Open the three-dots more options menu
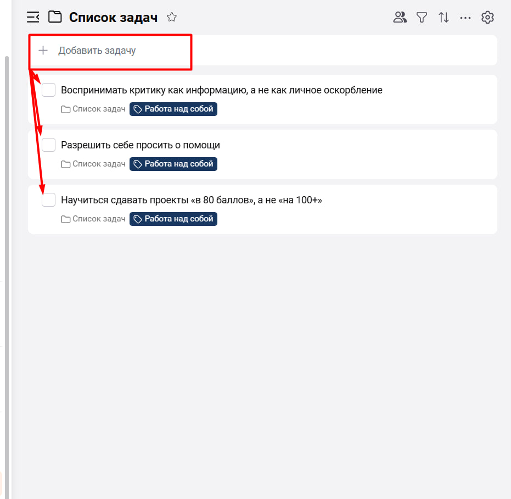 [x=465, y=18]
